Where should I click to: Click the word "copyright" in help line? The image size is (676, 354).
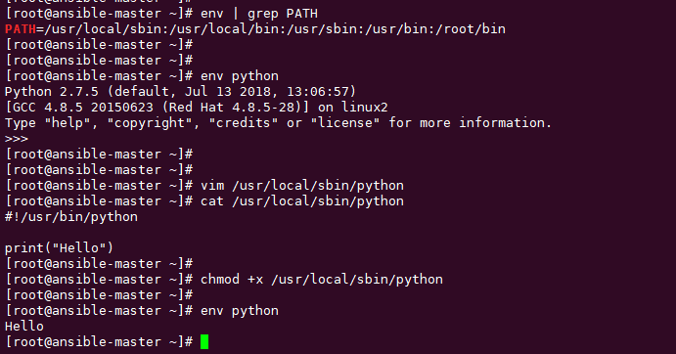click(x=150, y=123)
